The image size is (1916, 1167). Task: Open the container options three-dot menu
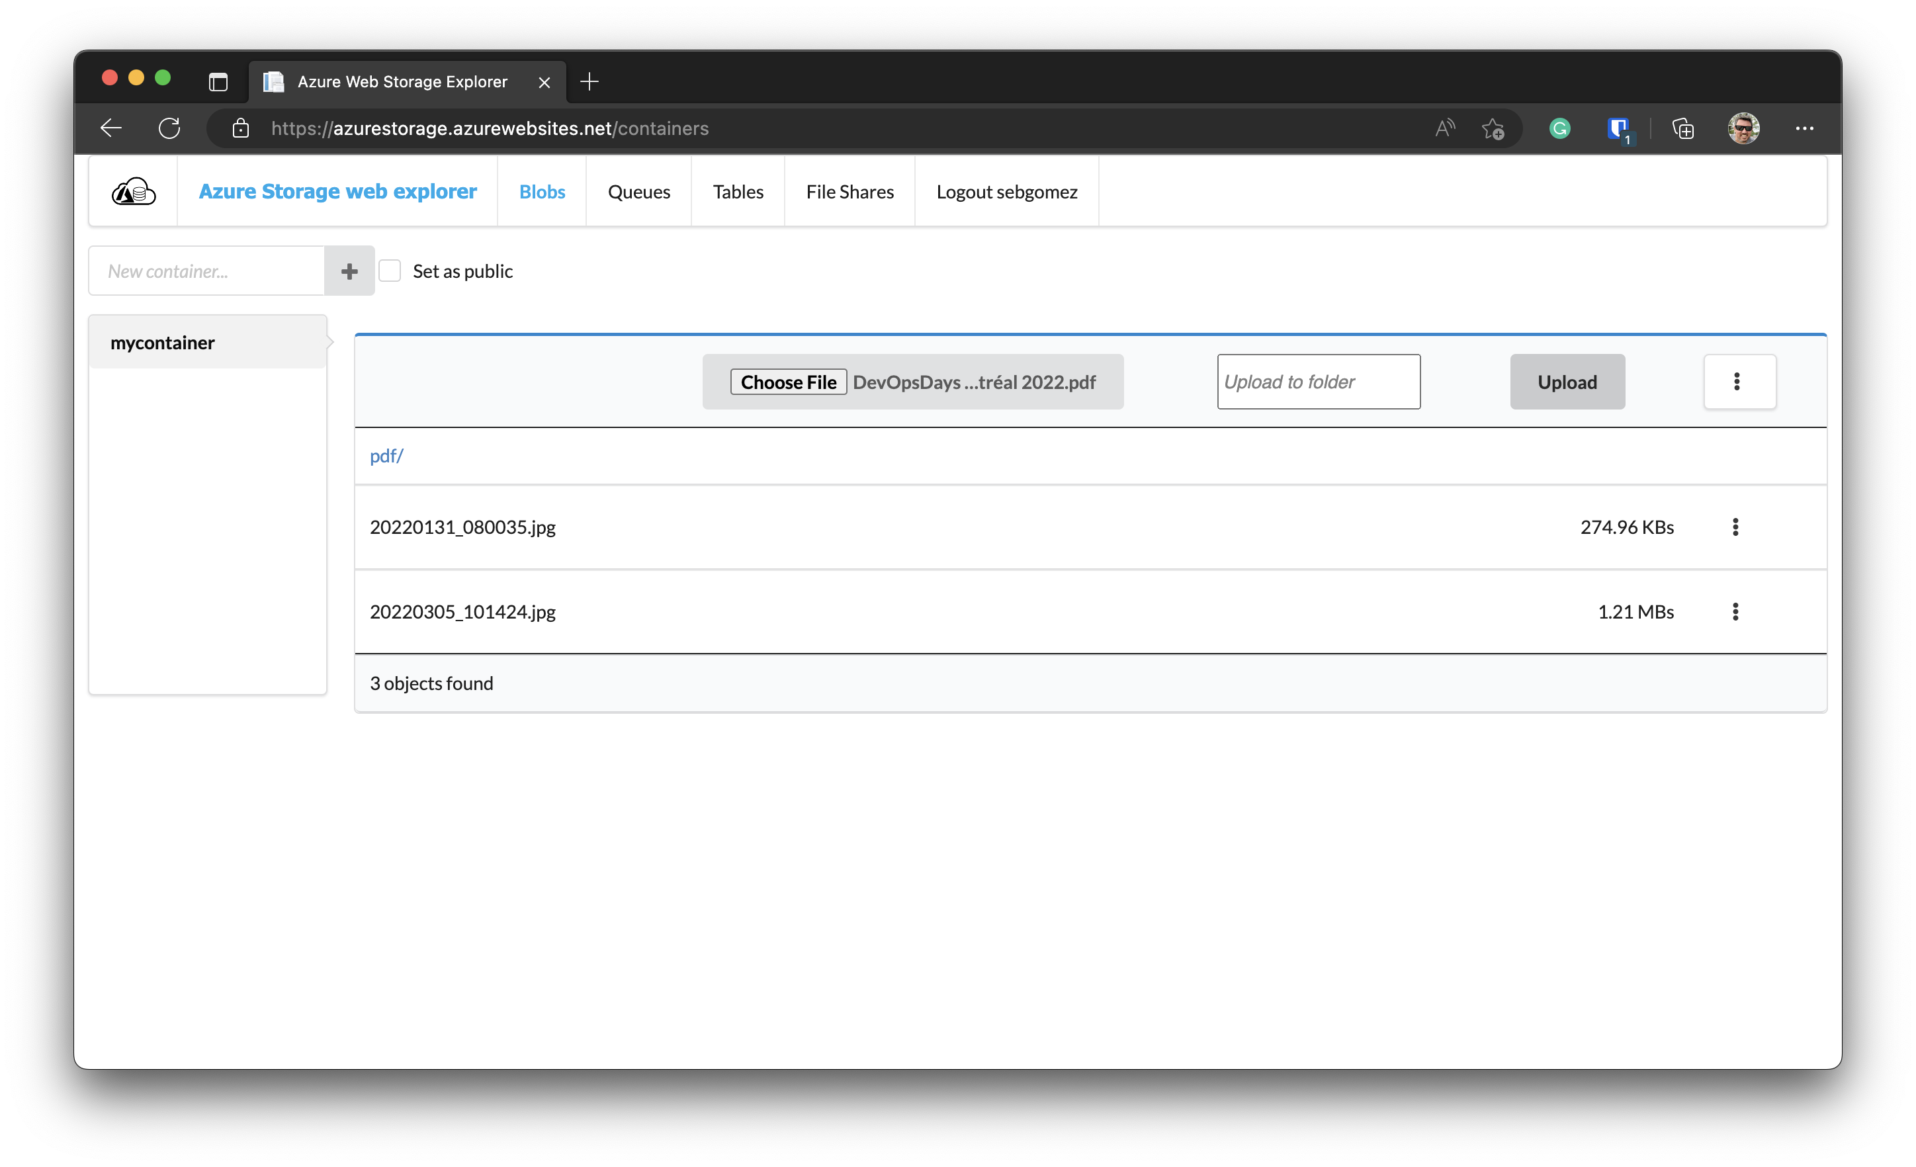(1739, 382)
